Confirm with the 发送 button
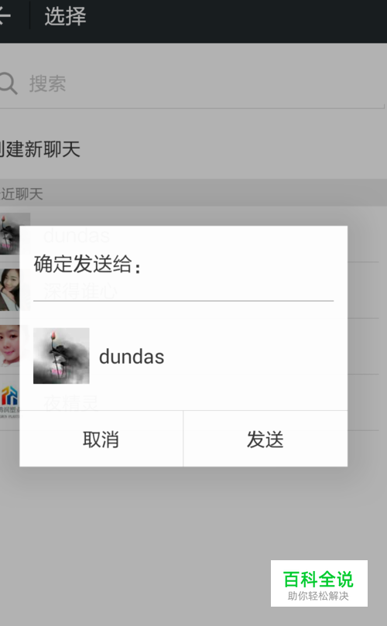The height and width of the screenshot is (626, 387). pos(265,439)
